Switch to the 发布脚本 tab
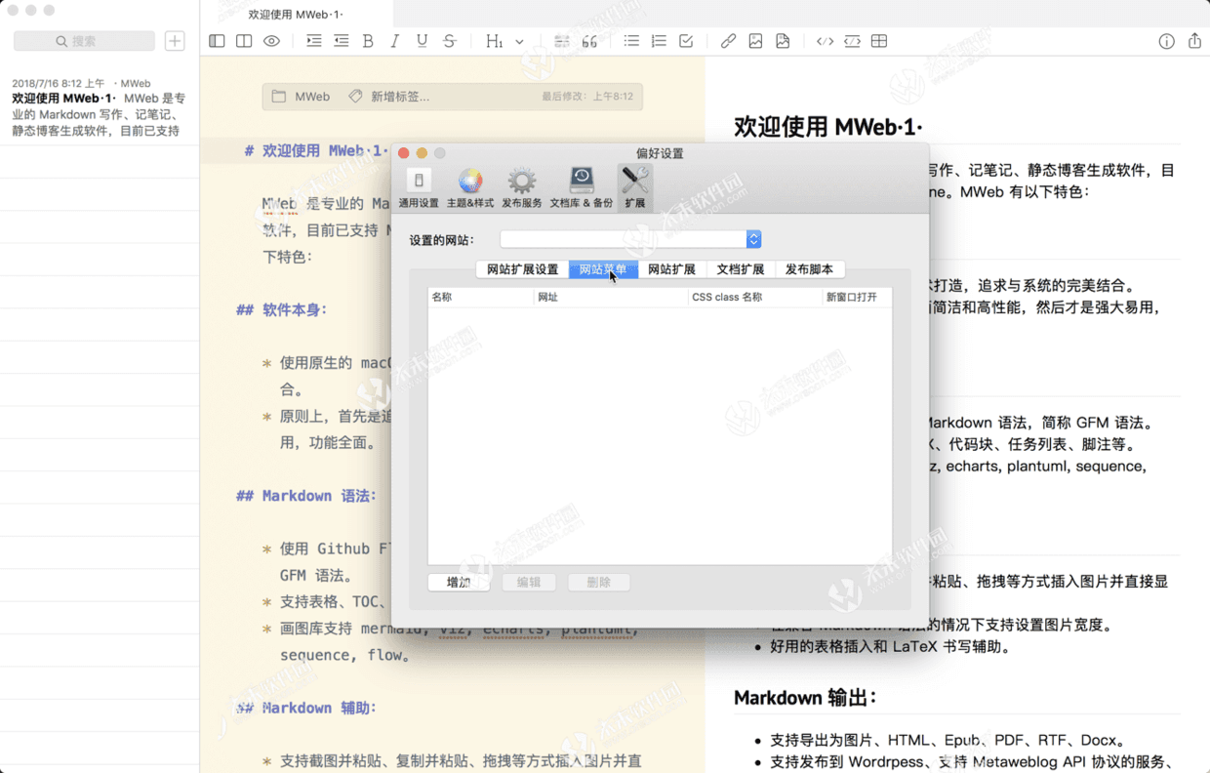This screenshot has height=773, width=1210. coord(810,268)
